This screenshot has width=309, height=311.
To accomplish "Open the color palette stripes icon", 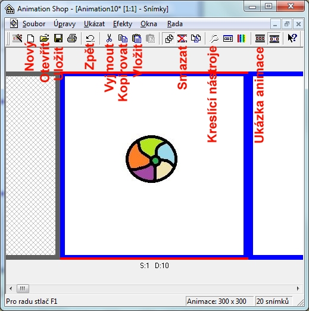I will pyautogui.click(x=241, y=38).
